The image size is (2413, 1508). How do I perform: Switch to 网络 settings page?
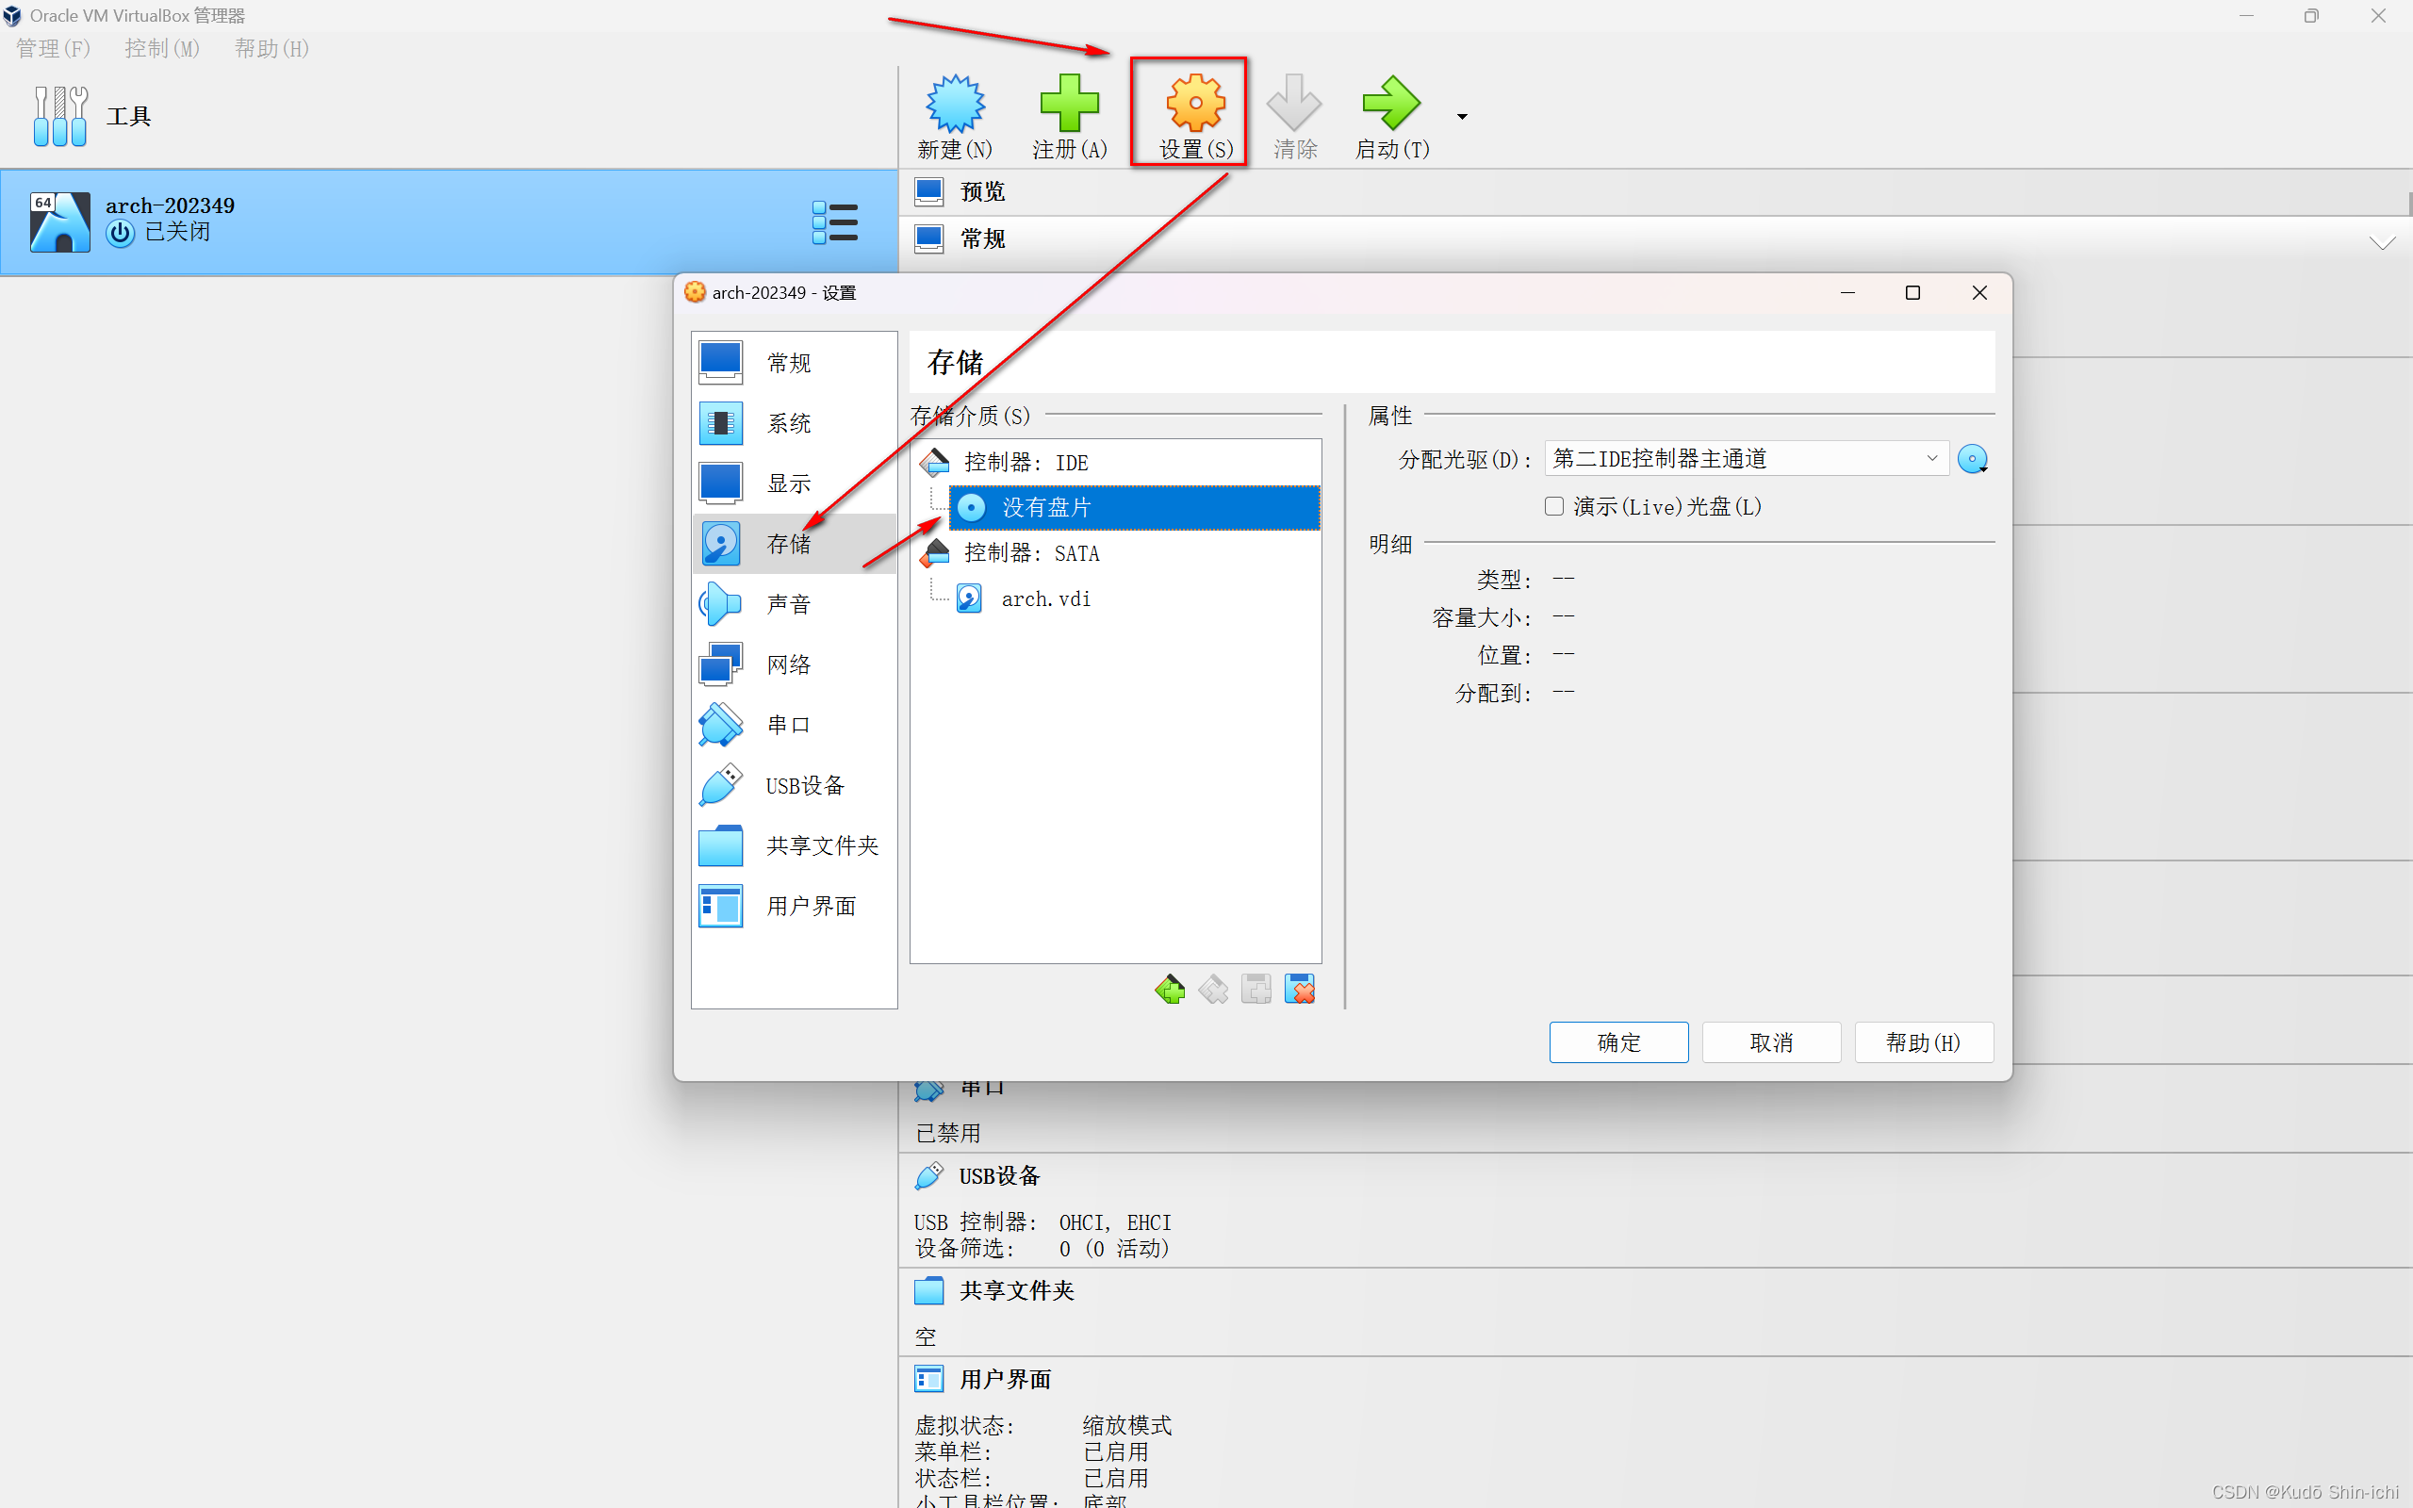point(794,664)
